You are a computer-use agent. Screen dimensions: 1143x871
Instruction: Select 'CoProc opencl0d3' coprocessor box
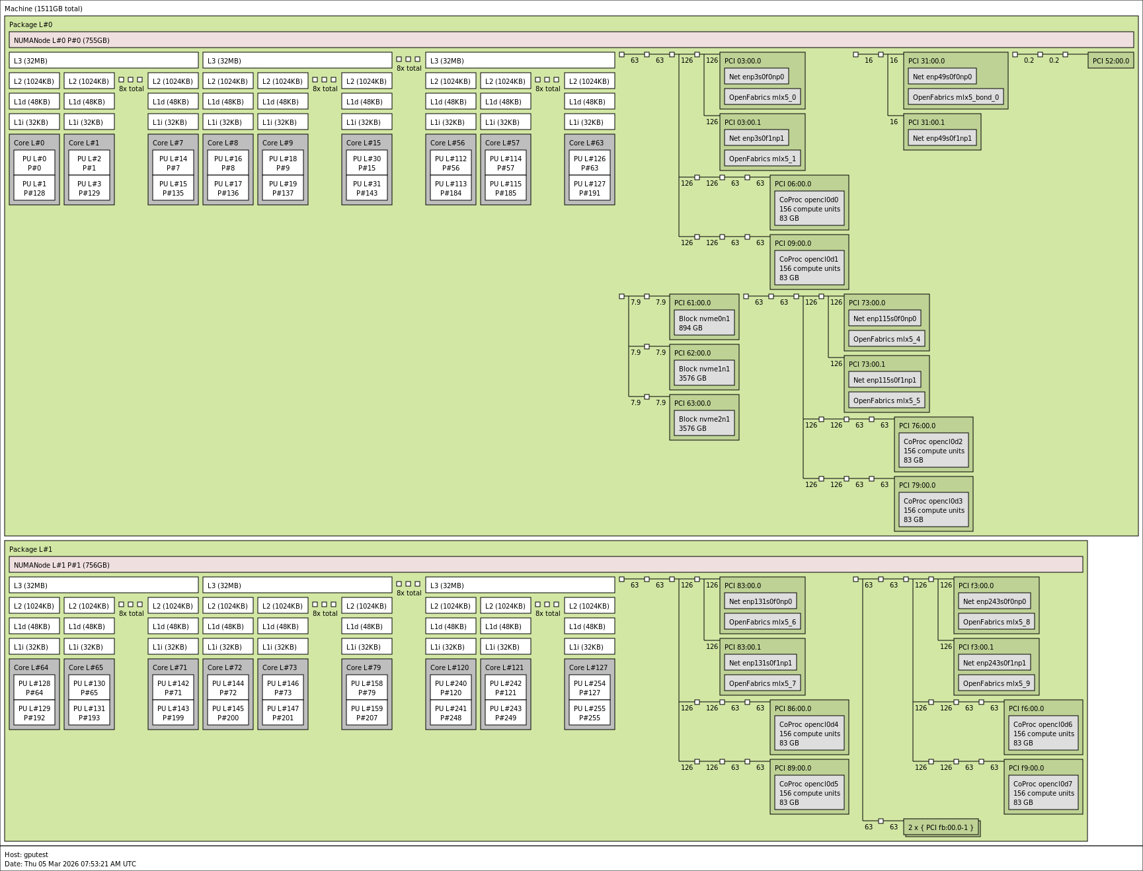pos(933,510)
